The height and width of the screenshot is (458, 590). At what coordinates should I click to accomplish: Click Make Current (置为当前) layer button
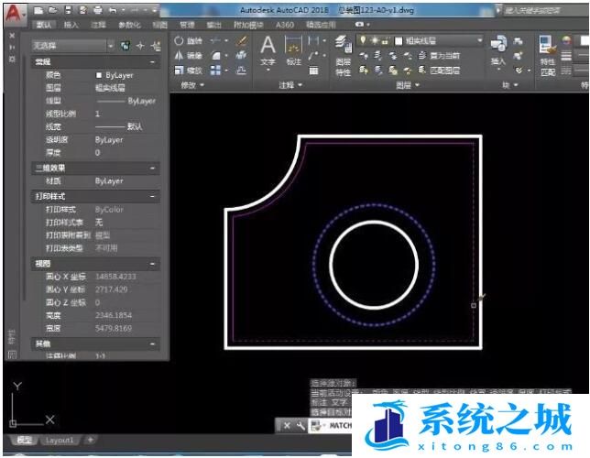(x=440, y=56)
